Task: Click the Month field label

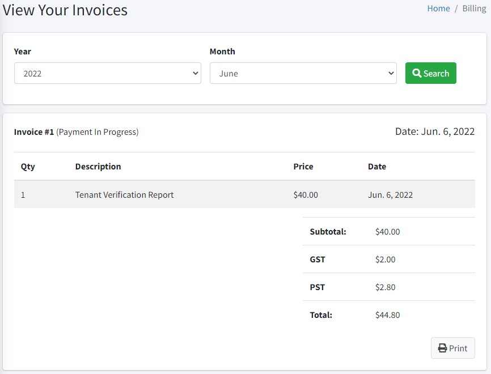Action: (222, 52)
